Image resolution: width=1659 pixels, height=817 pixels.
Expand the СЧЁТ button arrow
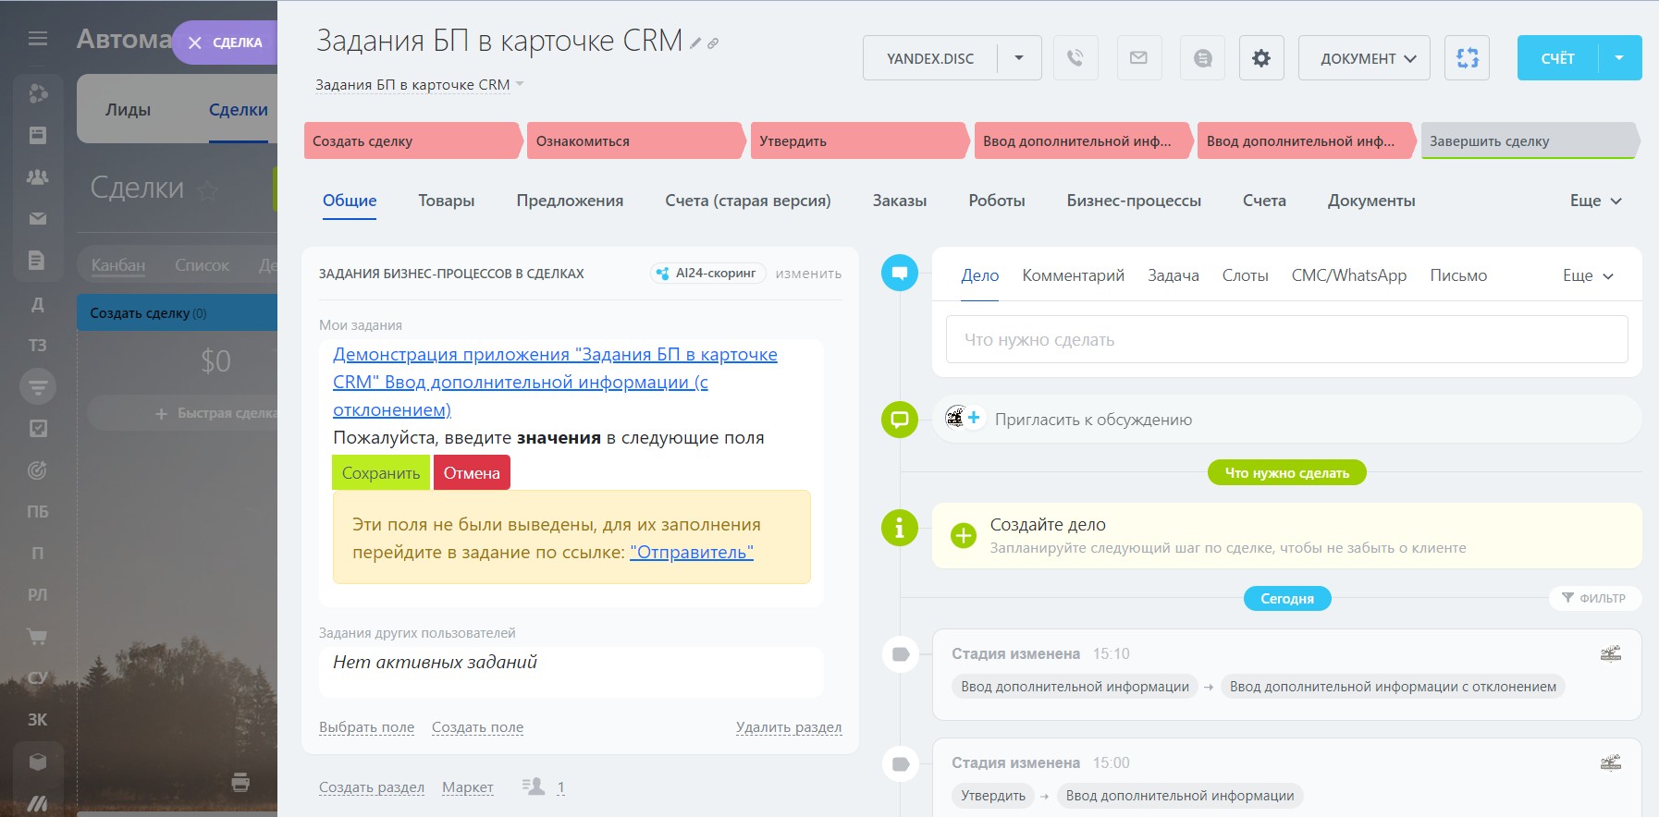[1619, 58]
